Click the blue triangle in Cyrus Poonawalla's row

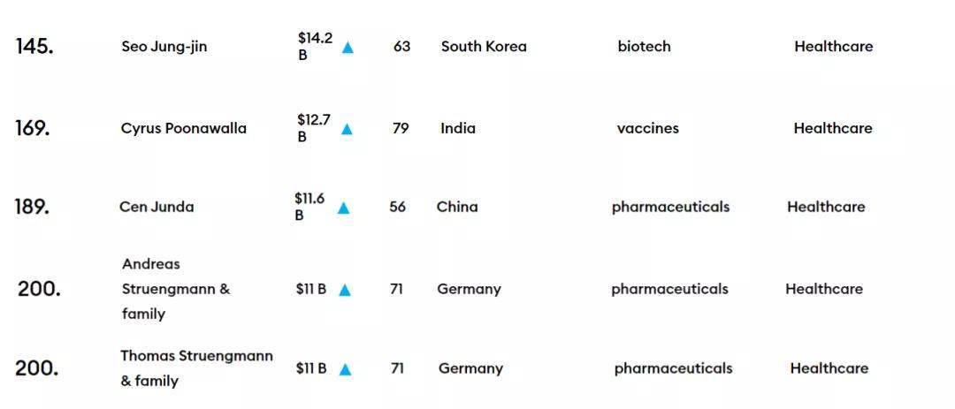[x=347, y=129]
